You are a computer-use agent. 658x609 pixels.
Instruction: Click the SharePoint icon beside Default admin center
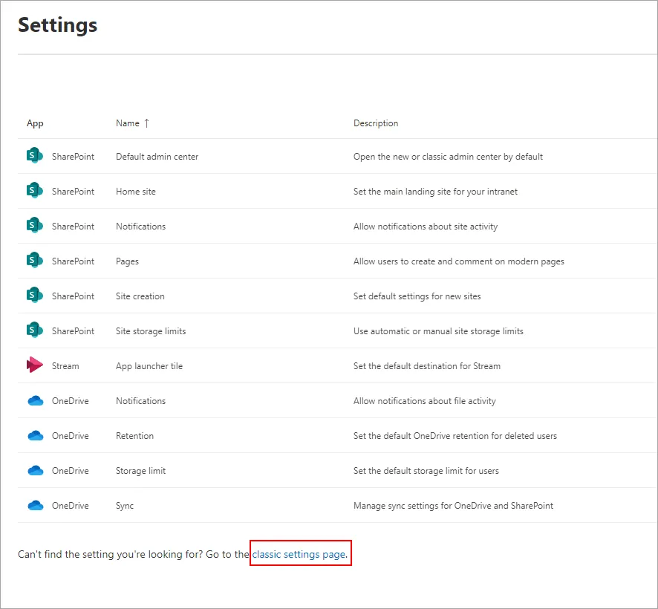(x=34, y=156)
